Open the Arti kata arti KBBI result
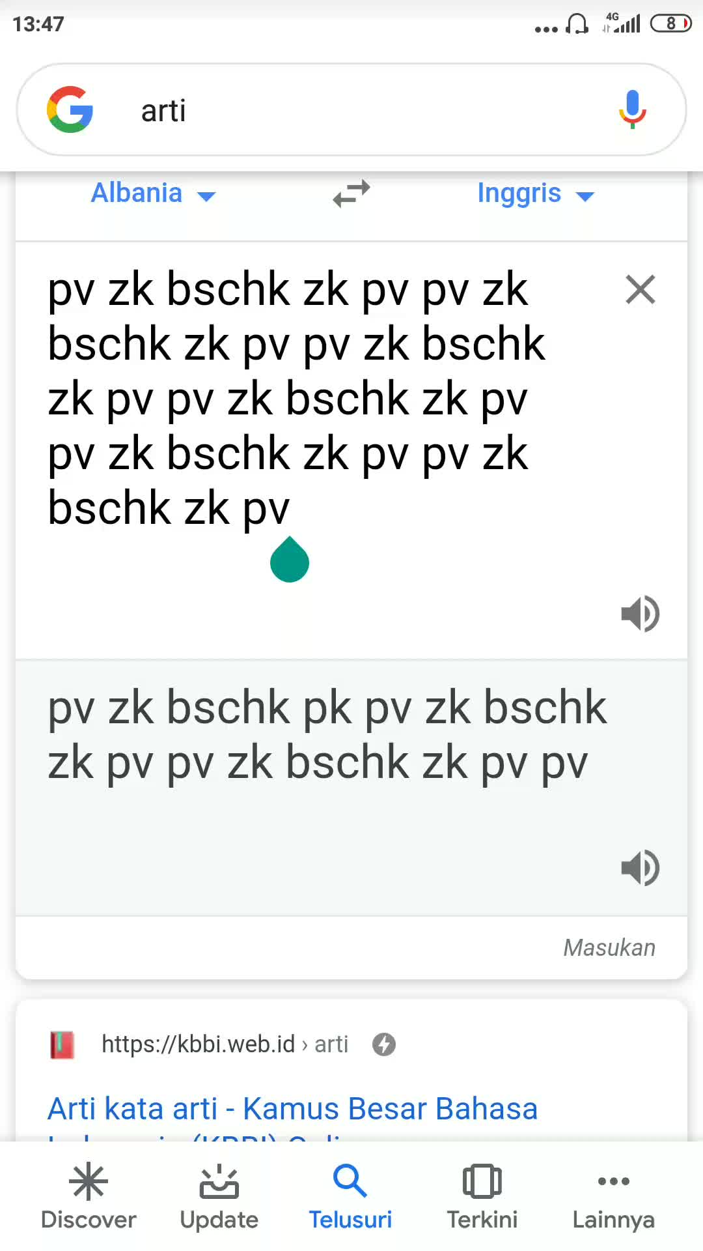This screenshot has width=703, height=1251. [x=293, y=1109]
